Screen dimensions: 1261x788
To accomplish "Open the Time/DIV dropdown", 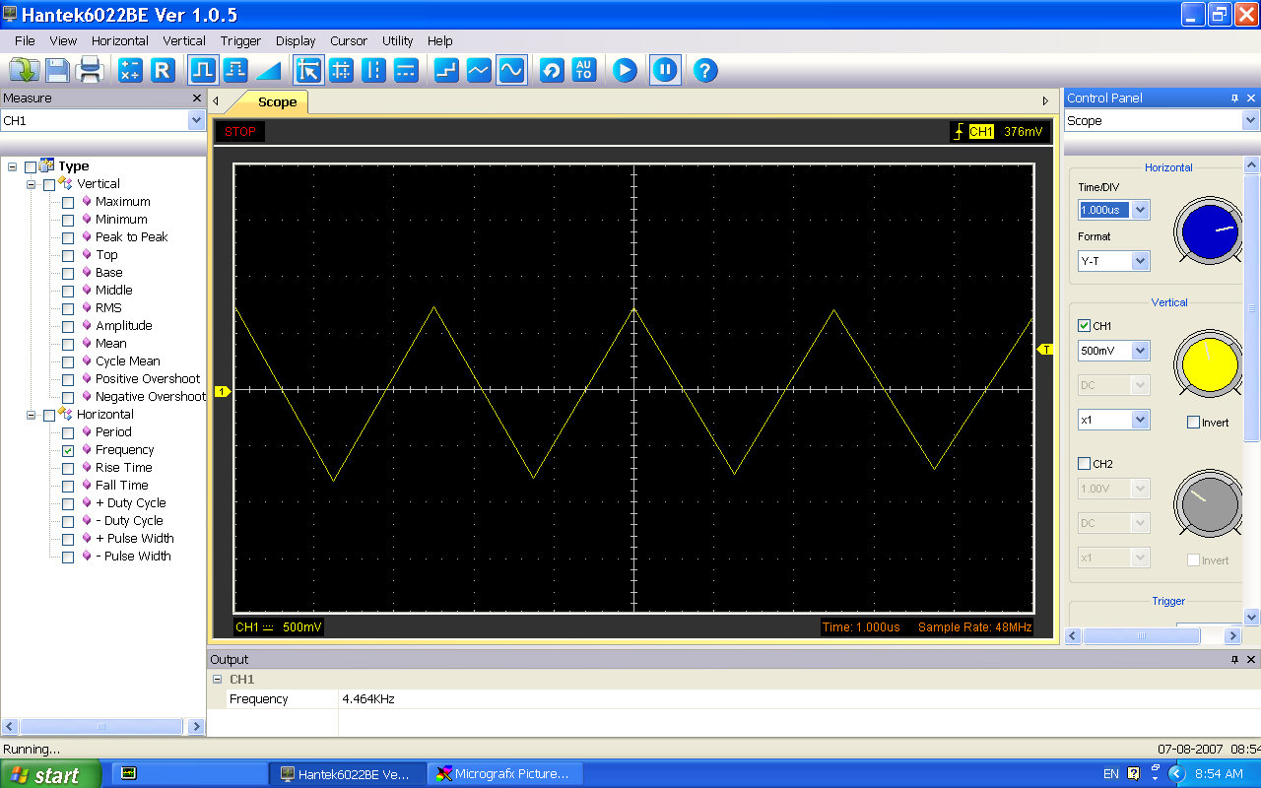I will pos(1140,210).
